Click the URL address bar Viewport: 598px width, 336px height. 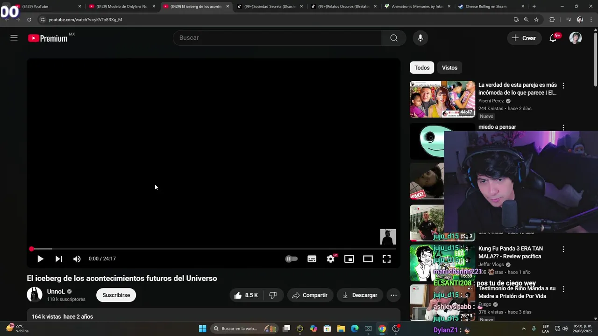coord(276,20)
